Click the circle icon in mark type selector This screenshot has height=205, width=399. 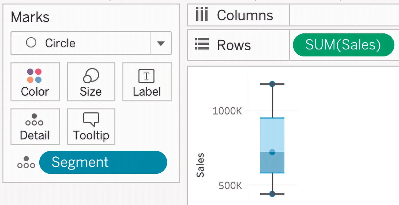(31, 43)
